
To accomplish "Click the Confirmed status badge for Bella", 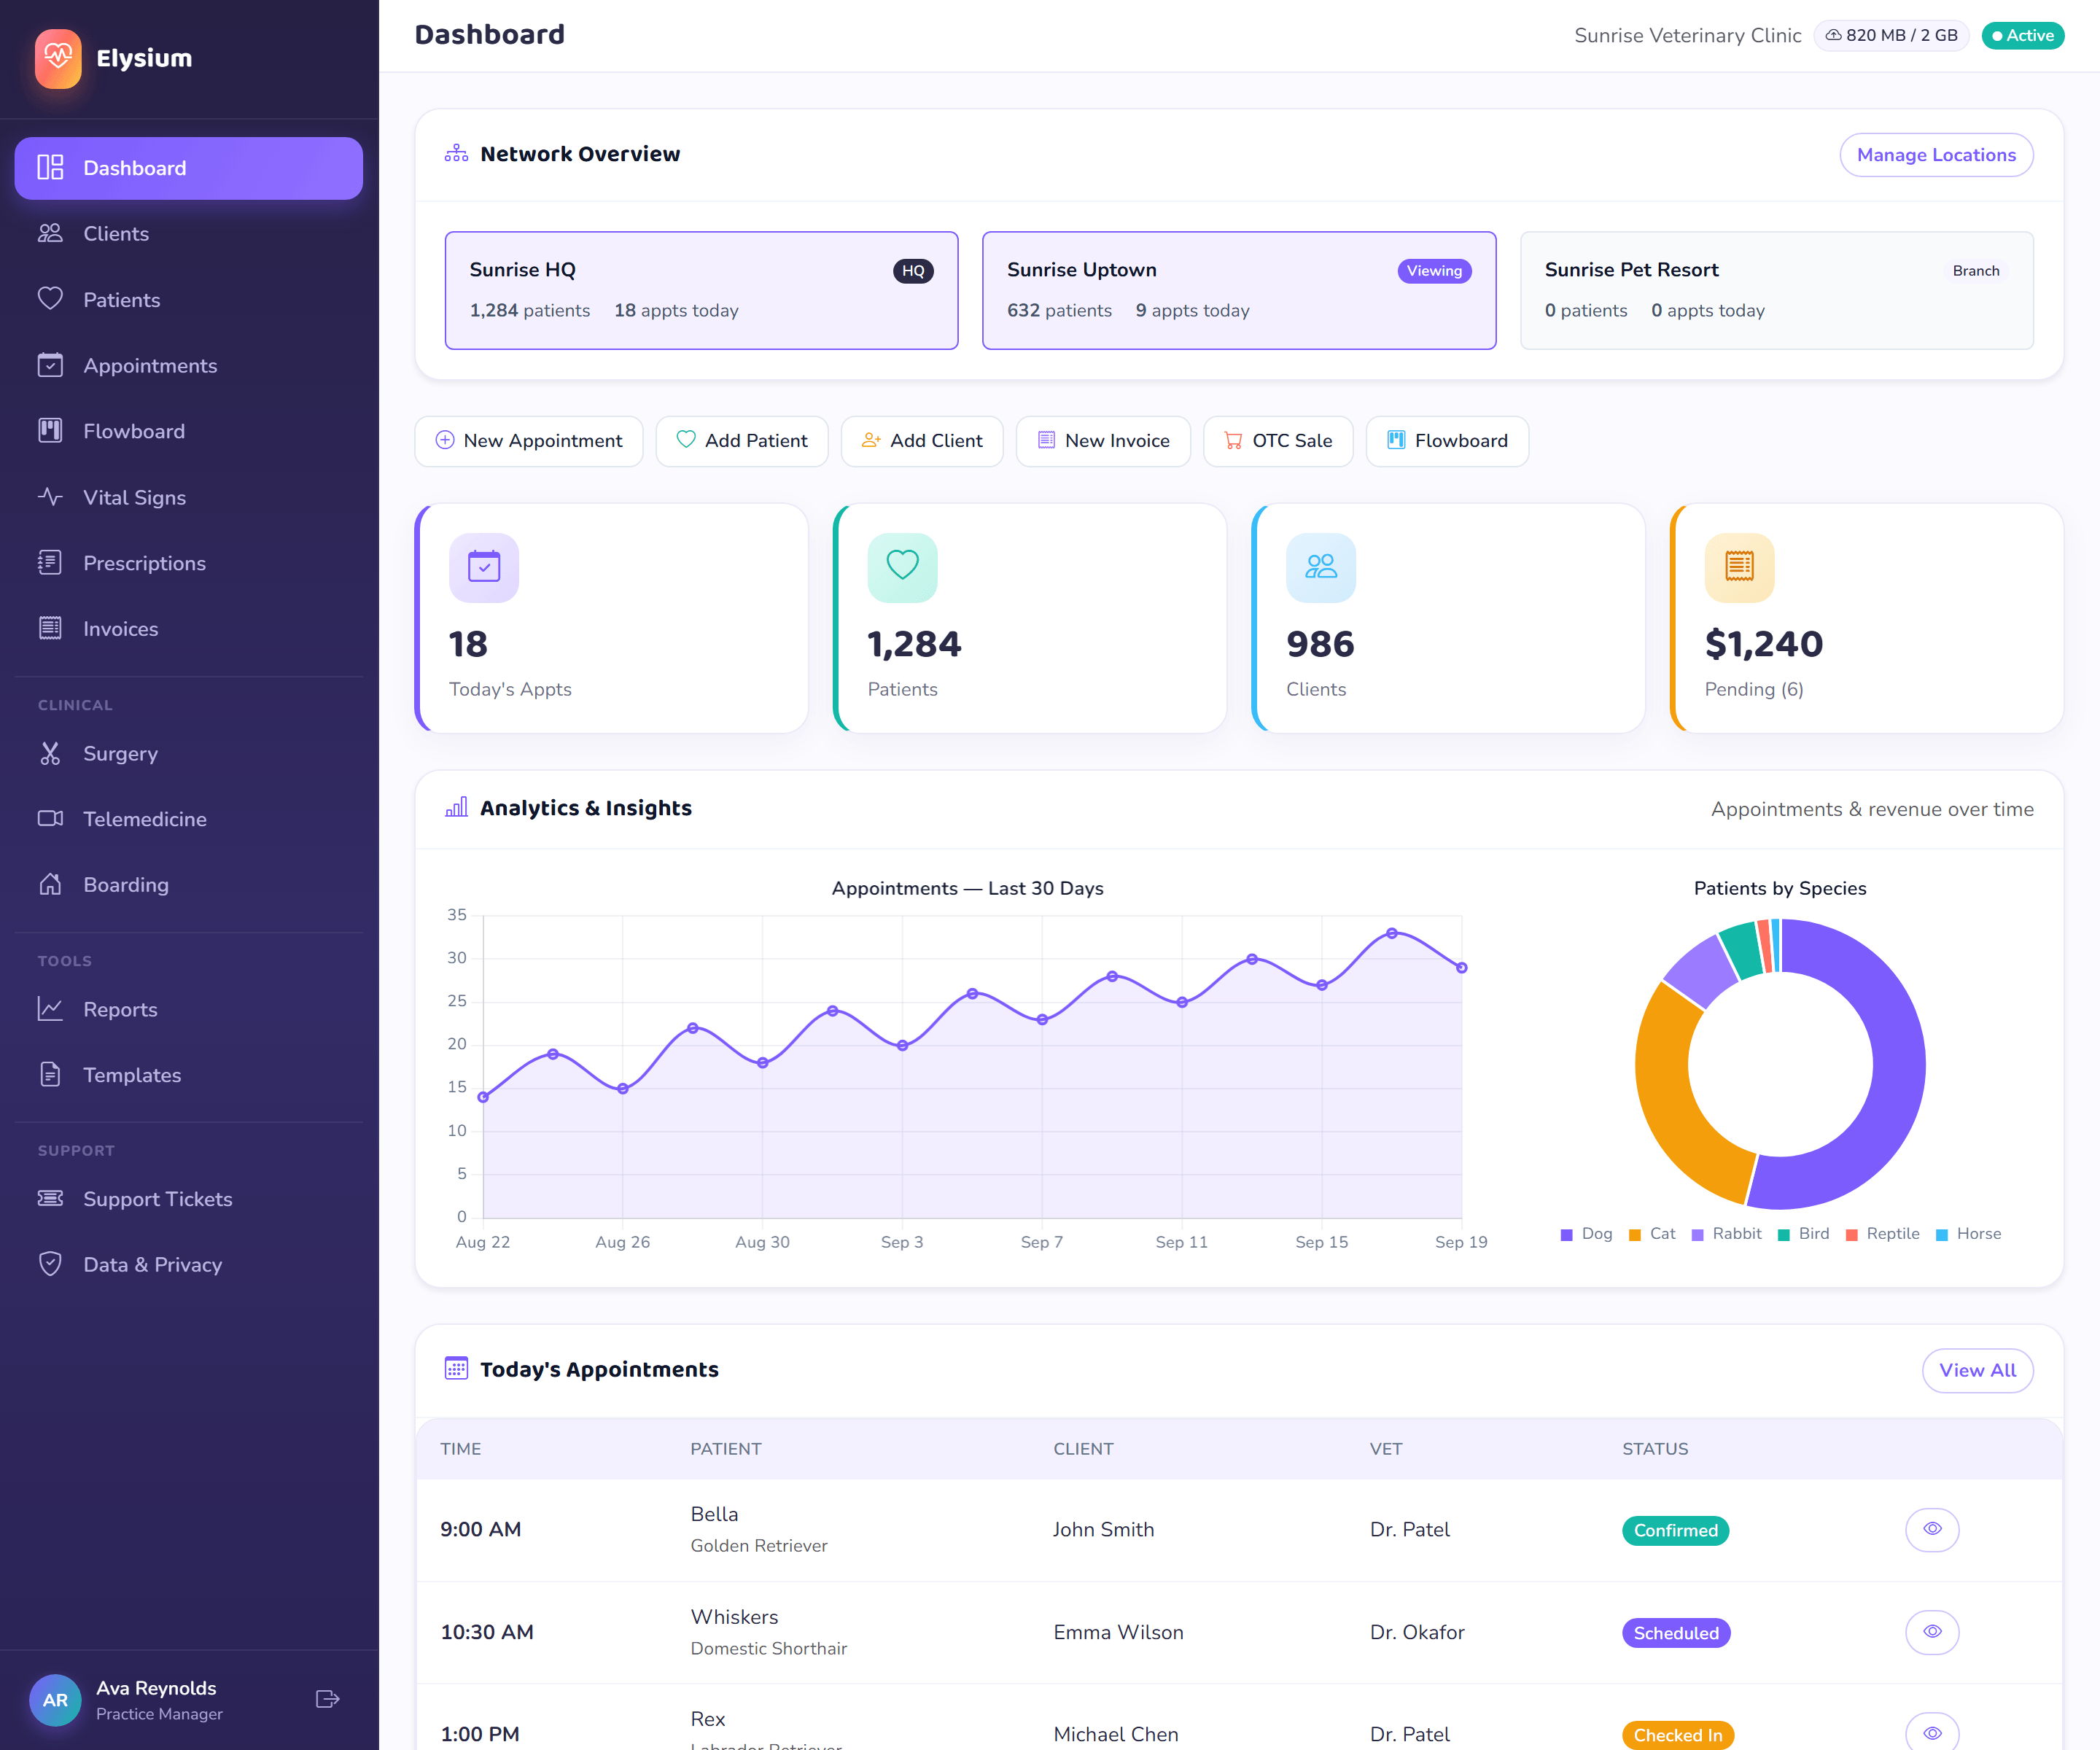I will point(1675,1530).
